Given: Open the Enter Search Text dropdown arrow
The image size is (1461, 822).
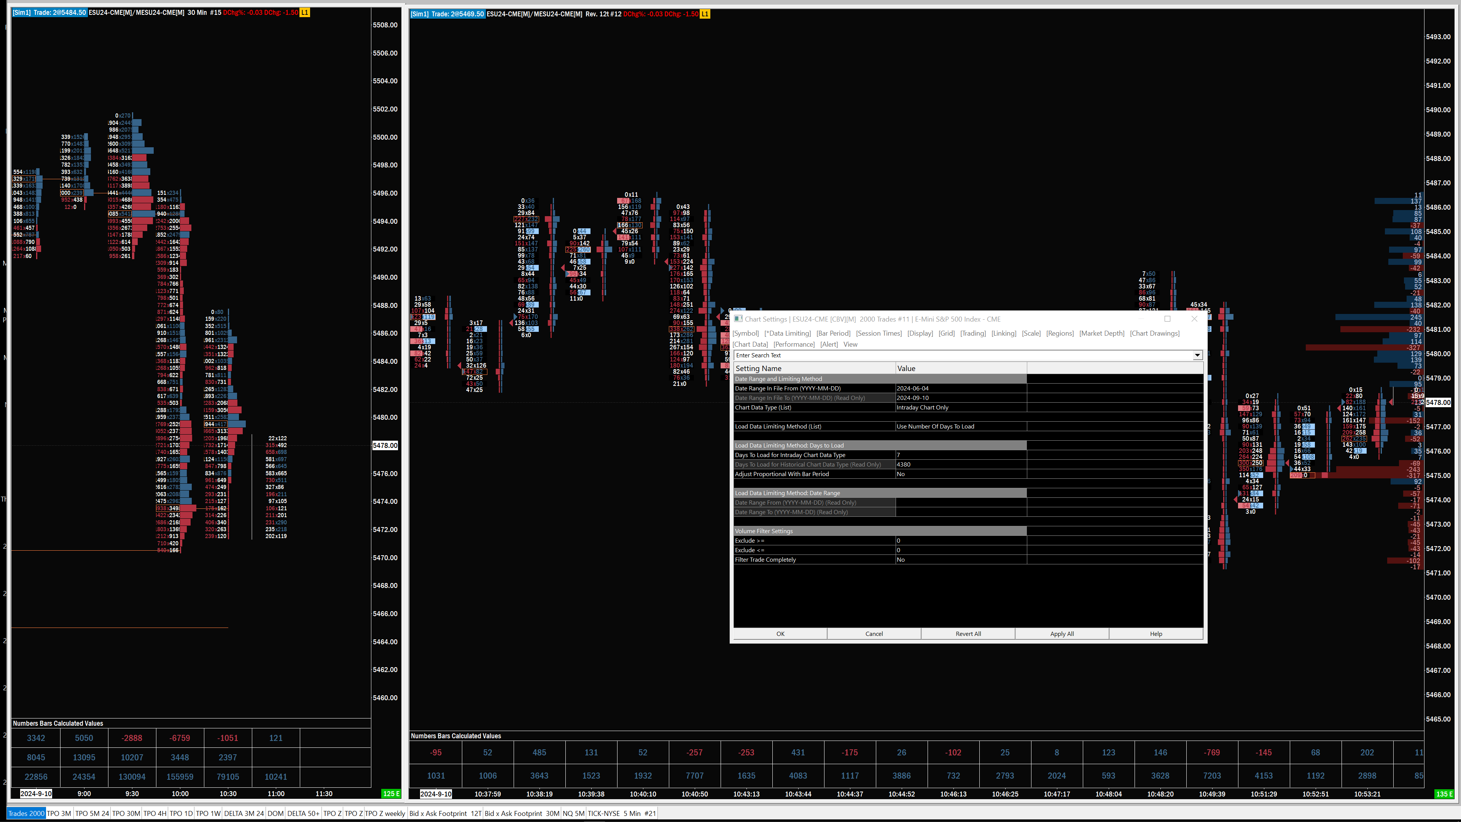Looking at the screenshot, I should [x=1197, y=355].
